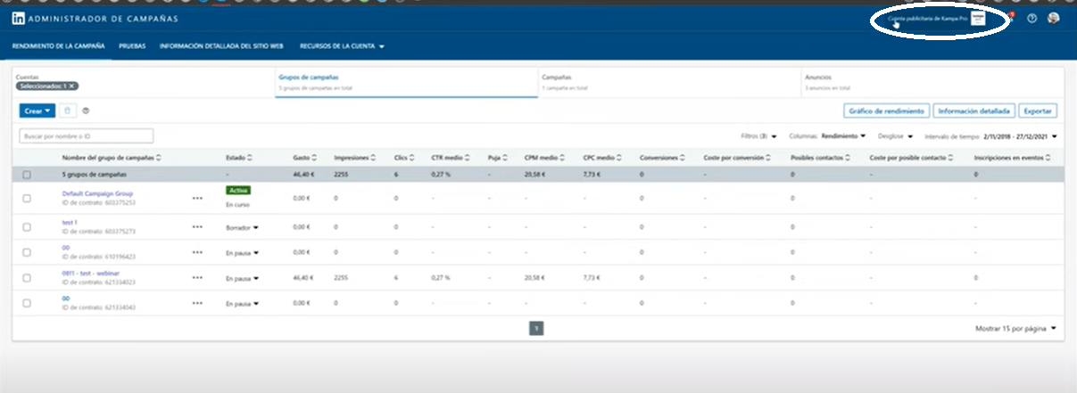Click the Exportar button
1077x393 pixels.
(1039, 111)
